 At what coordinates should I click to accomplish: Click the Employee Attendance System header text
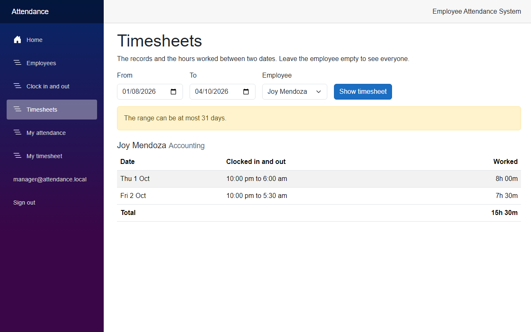[477, 12]
